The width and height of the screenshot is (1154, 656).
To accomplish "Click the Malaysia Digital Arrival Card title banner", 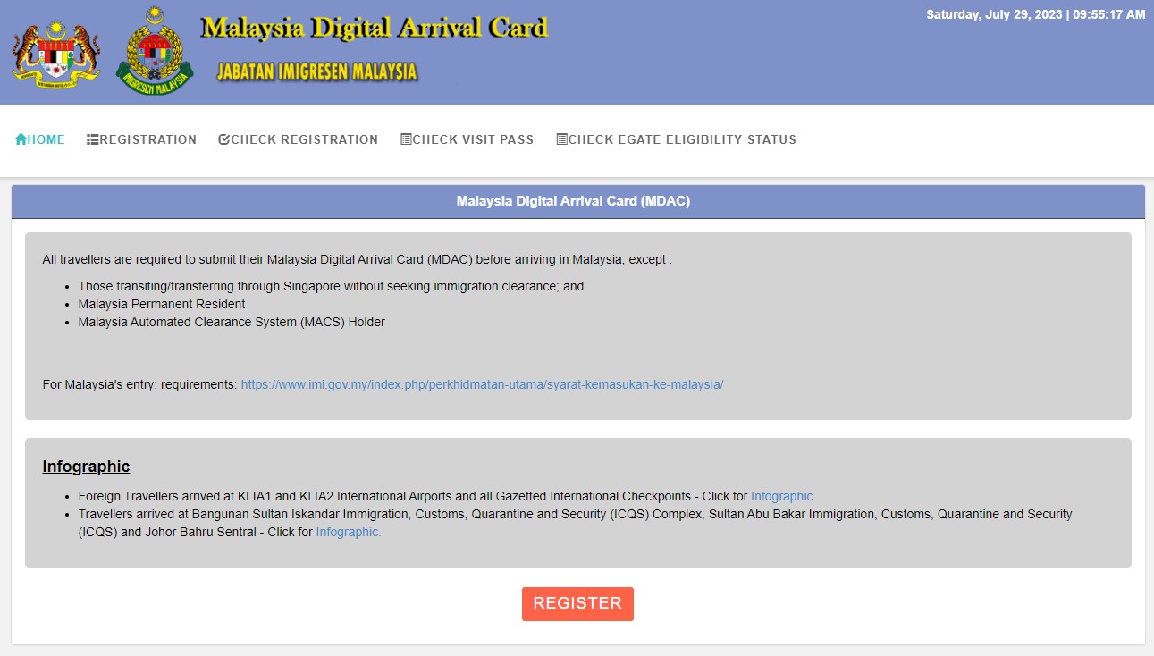I will (x=374, y=28).
